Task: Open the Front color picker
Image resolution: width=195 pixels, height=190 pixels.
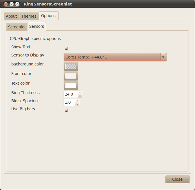Action: pos(71,76)
